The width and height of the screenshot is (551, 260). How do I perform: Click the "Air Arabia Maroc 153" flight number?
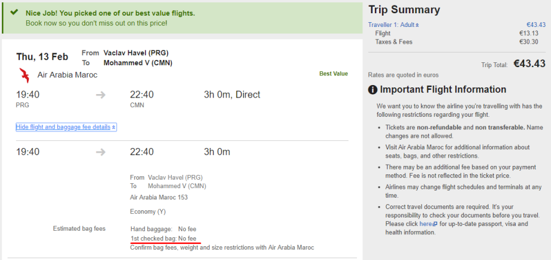tap(159, 196)
